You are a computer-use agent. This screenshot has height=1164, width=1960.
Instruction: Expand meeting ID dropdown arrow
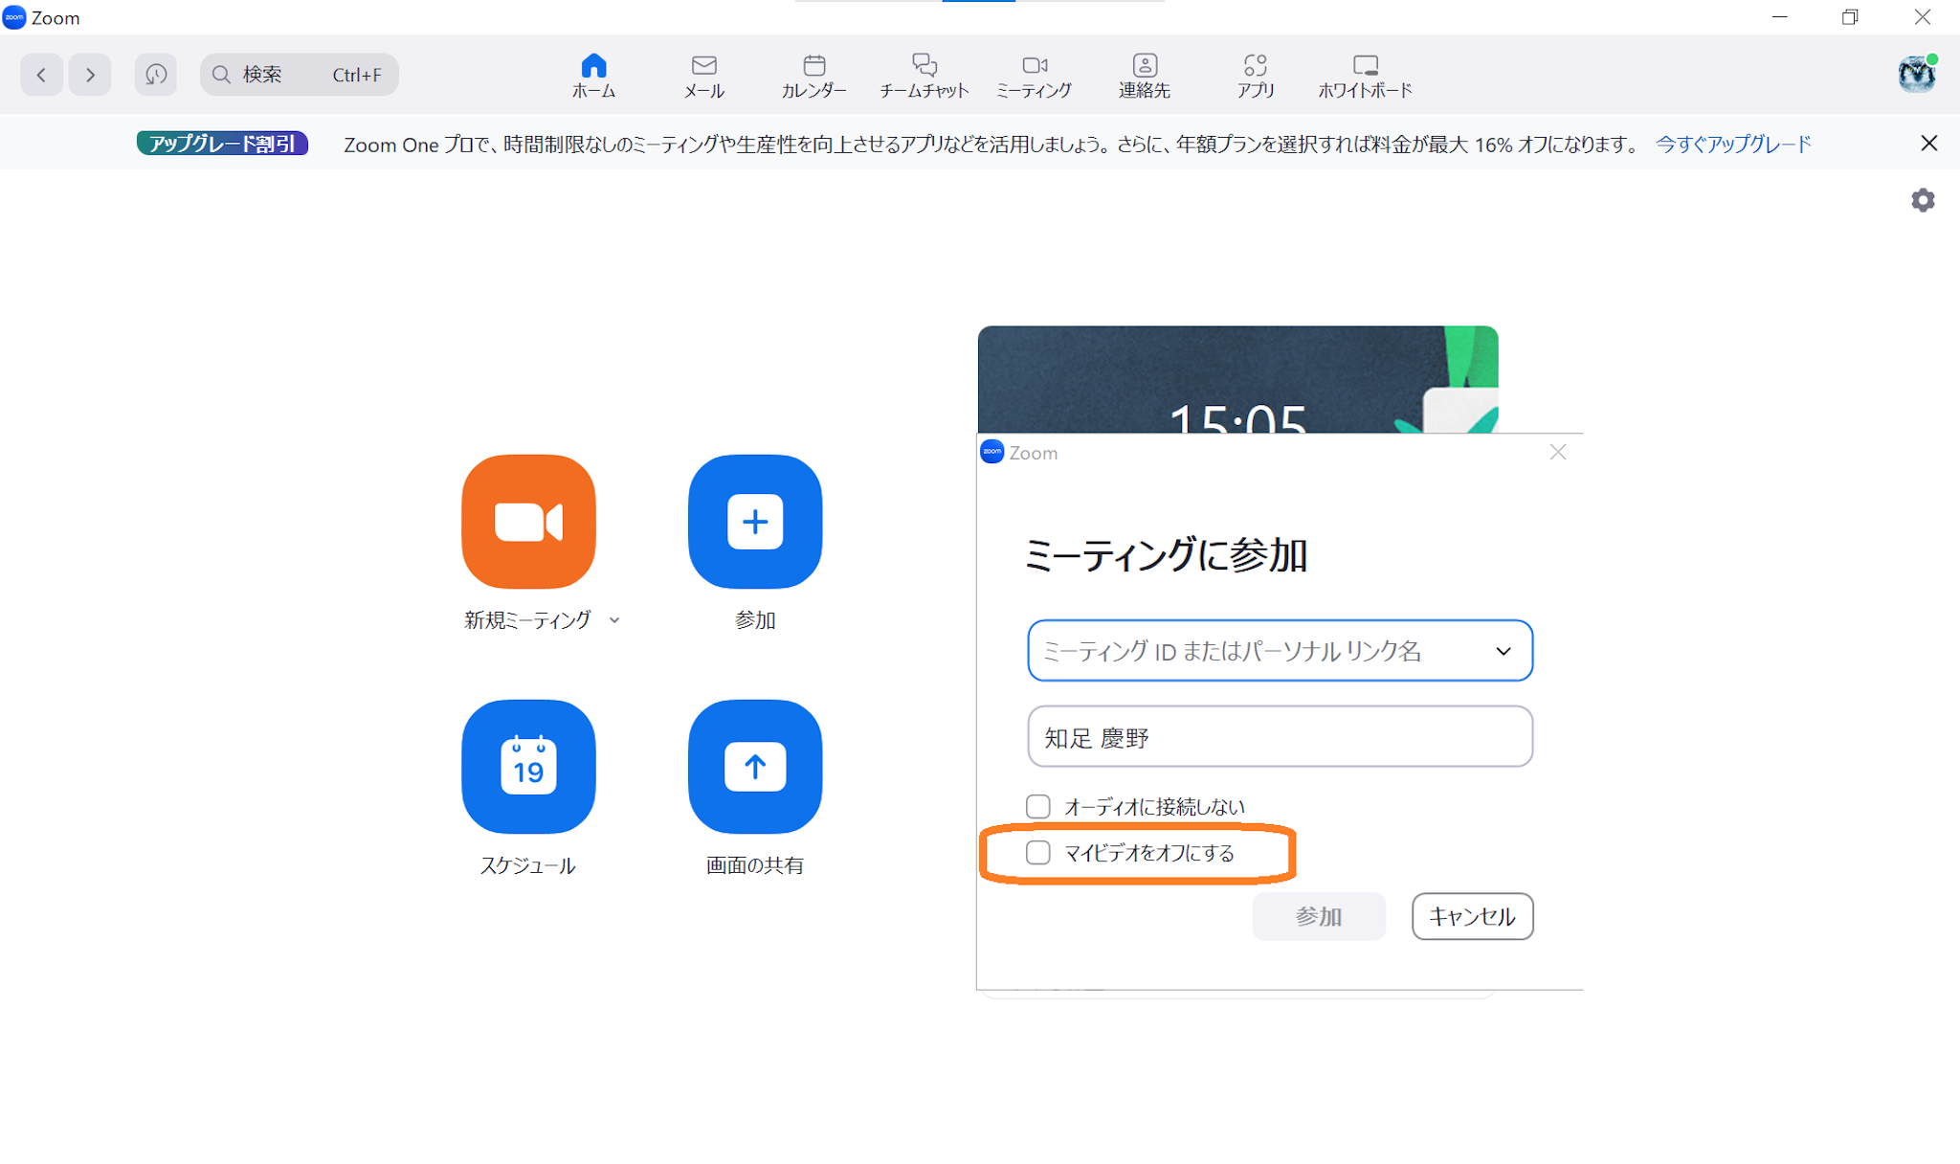click(x=1503, y=651)
